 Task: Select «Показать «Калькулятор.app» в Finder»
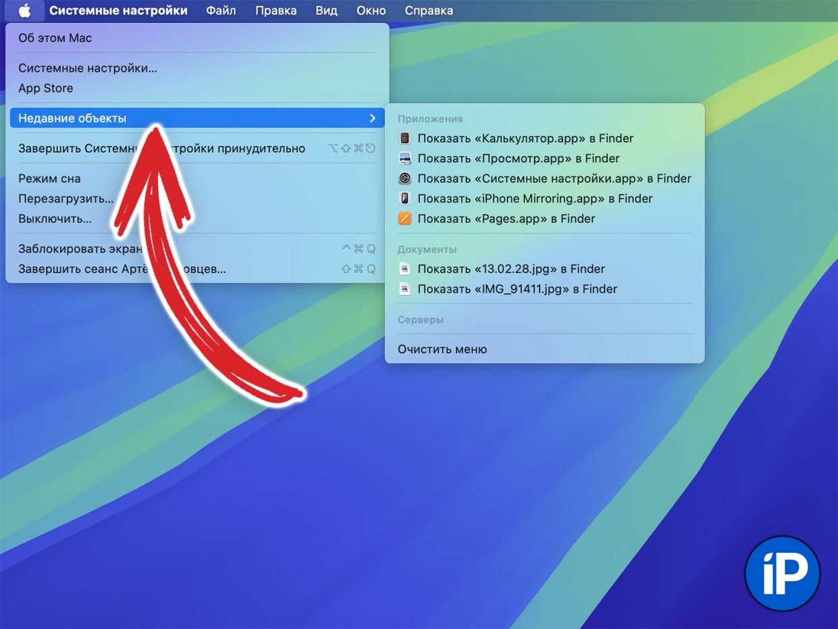[544, 139]
